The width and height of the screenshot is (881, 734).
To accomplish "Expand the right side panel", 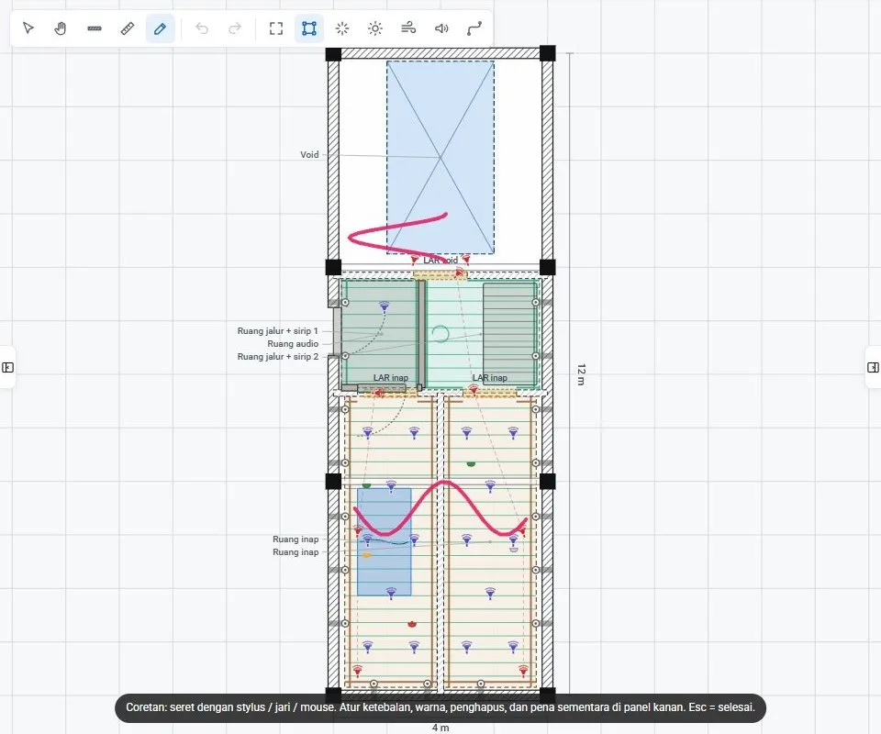I will tap(873, 367).
